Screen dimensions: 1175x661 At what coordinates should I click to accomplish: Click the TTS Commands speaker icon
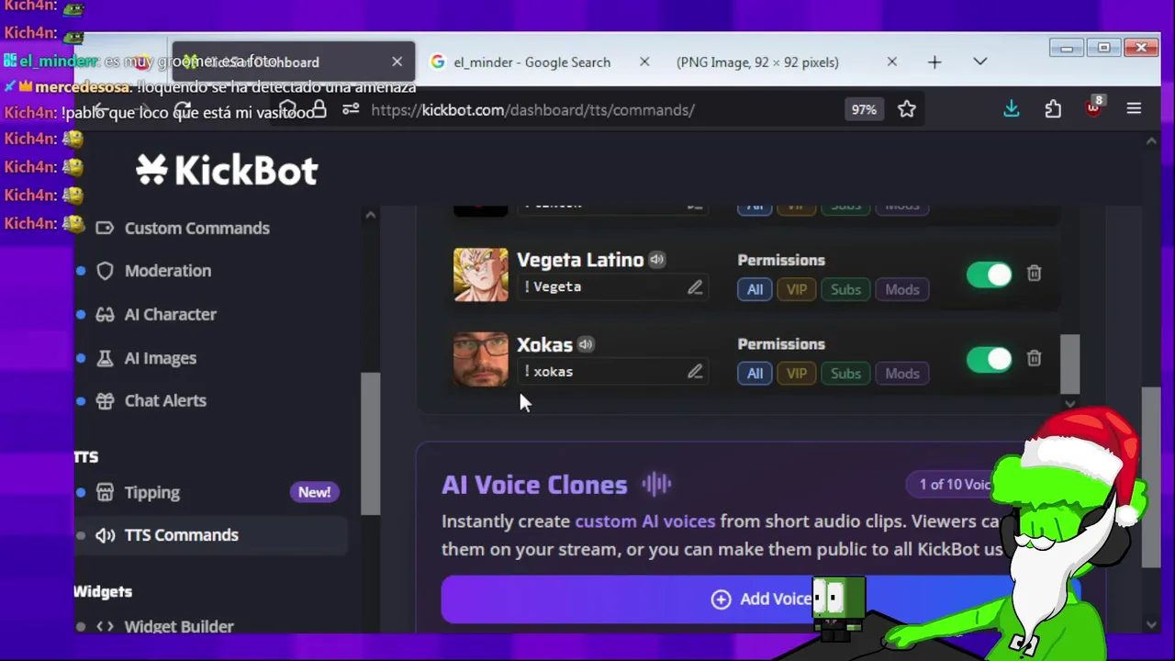[105, 535]
